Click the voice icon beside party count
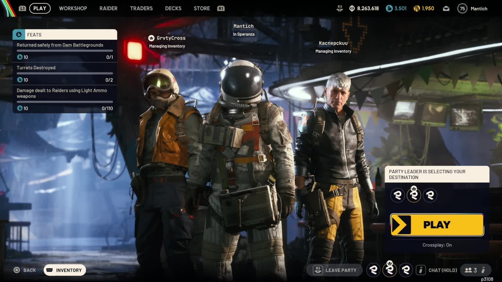 tap(483, 270)
